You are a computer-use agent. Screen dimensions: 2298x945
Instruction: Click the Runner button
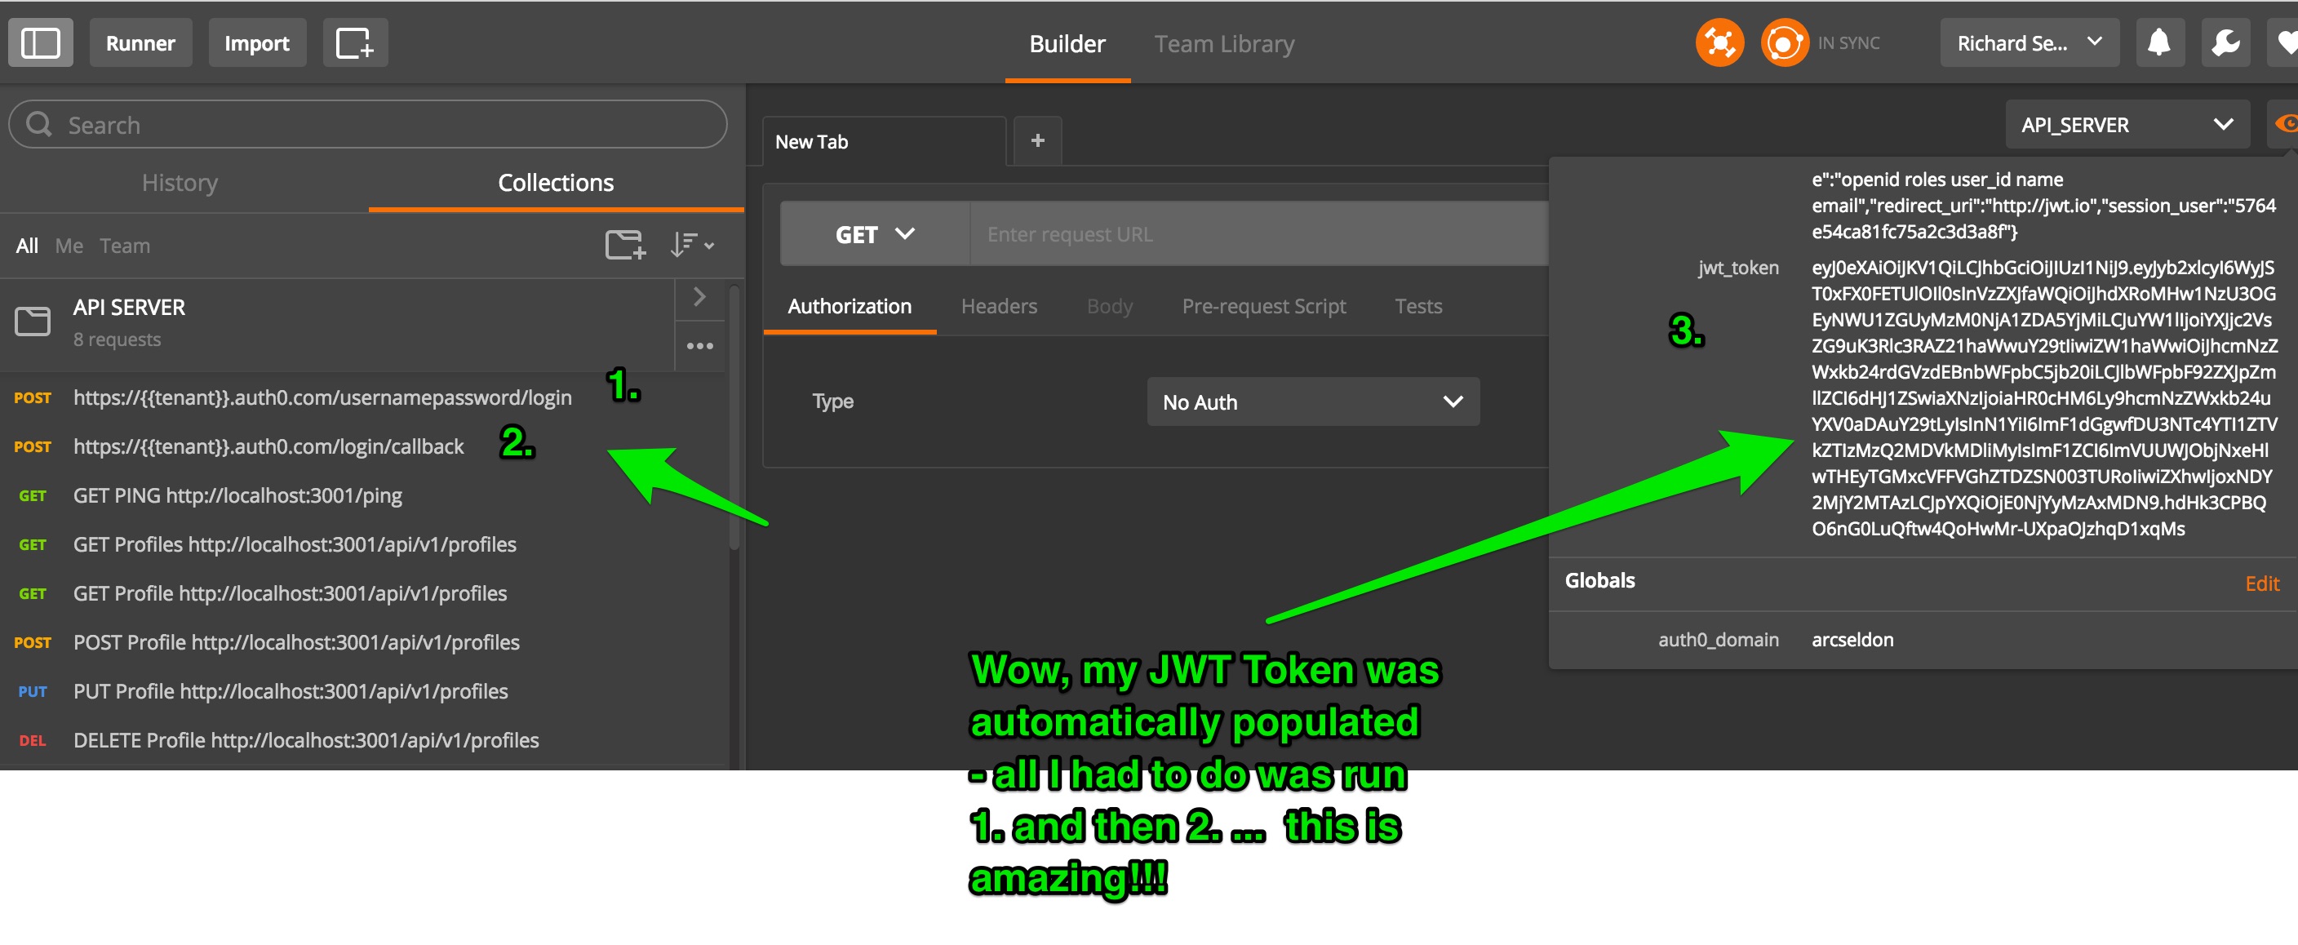(140, 42)
